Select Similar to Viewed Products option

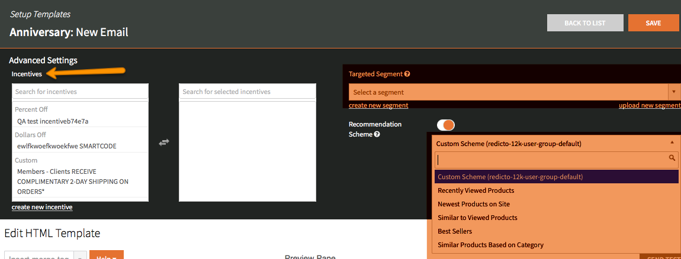click(x=557, y=218)
